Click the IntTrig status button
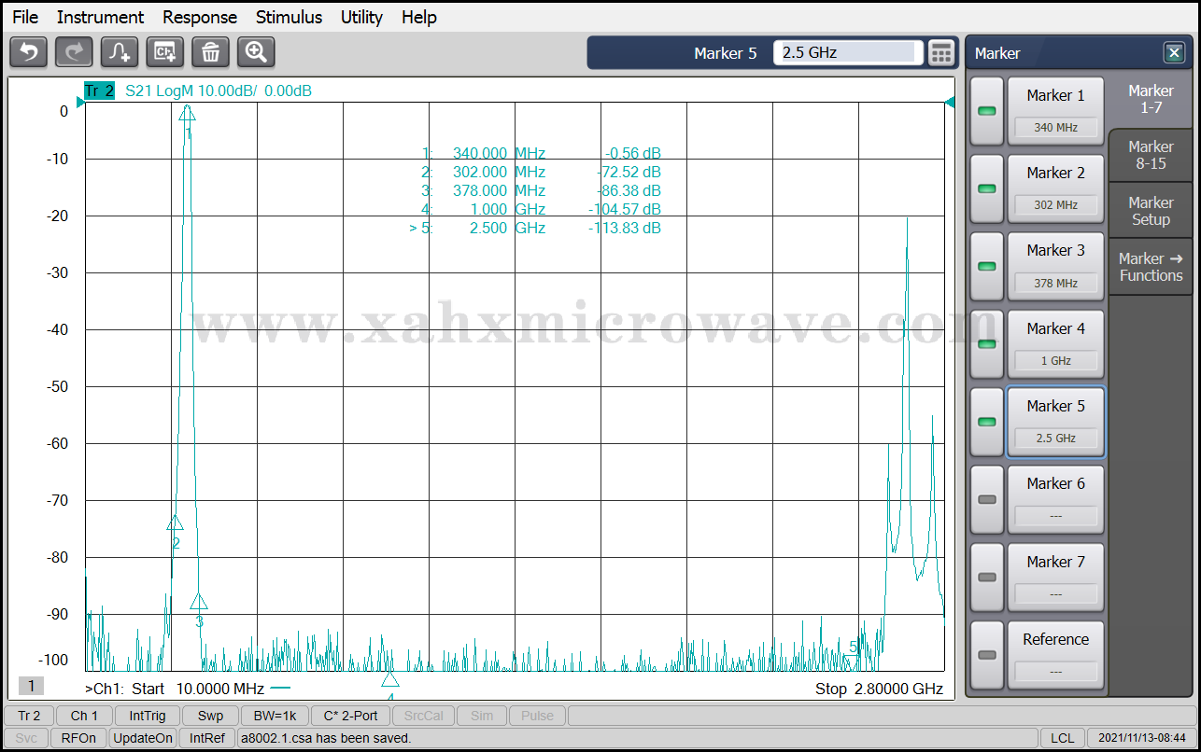1201x752 pixels. [148, 716]
